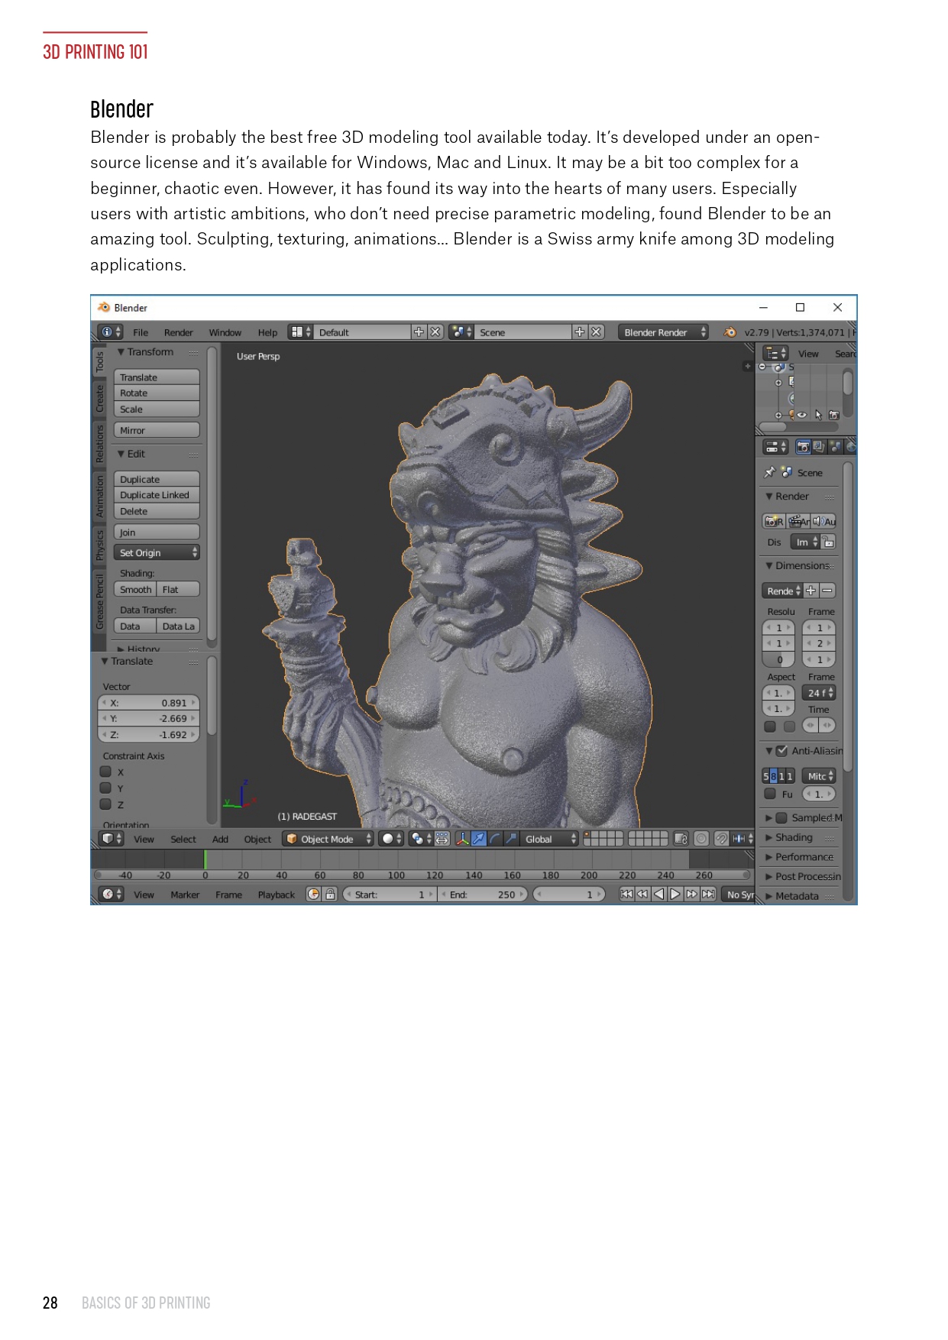Click the Render Animation clapperboard button
The height and width of the screenshot is (1340, 948).
[x=798, y=521]
